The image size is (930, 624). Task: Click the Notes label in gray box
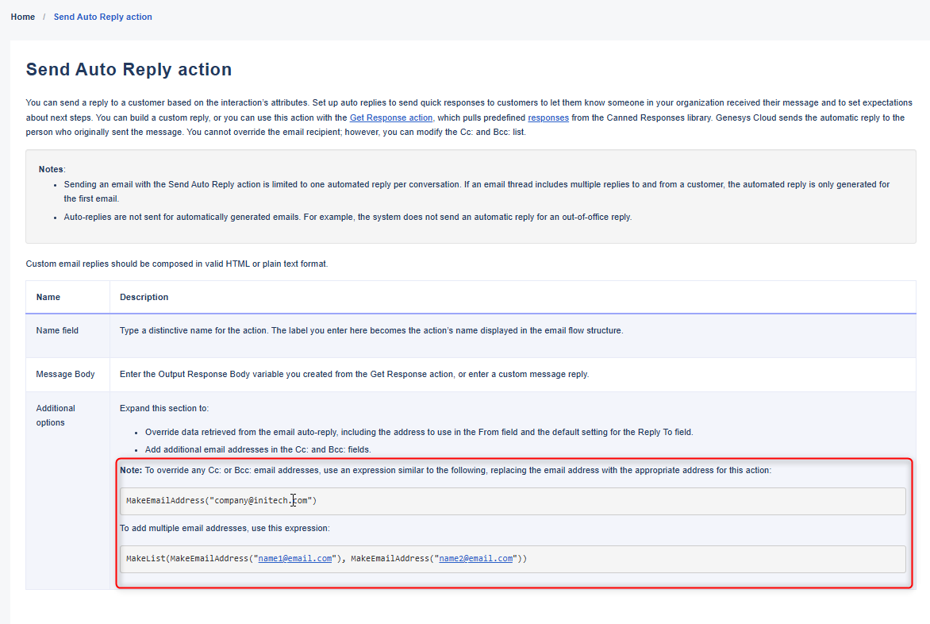pos(52,169)
